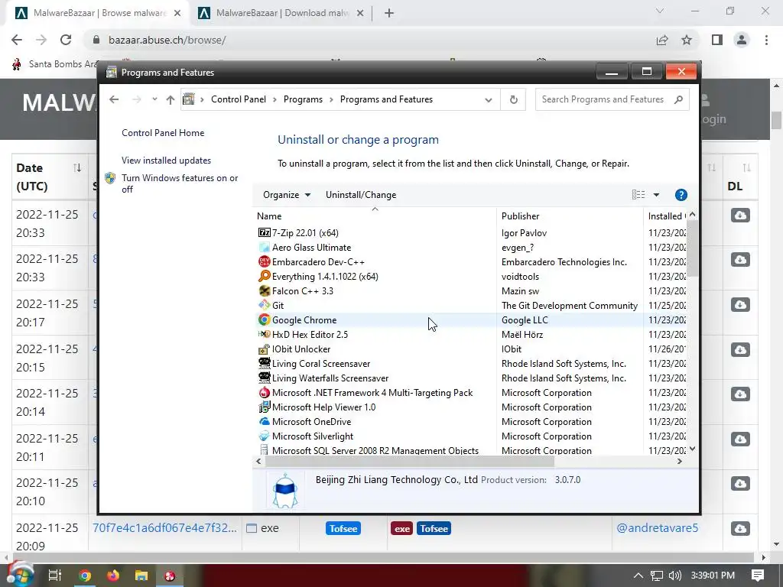Click the Embarcadero Dev-C++ icon
The height and width of the screenshot is (587, 783).
(264, 261)
